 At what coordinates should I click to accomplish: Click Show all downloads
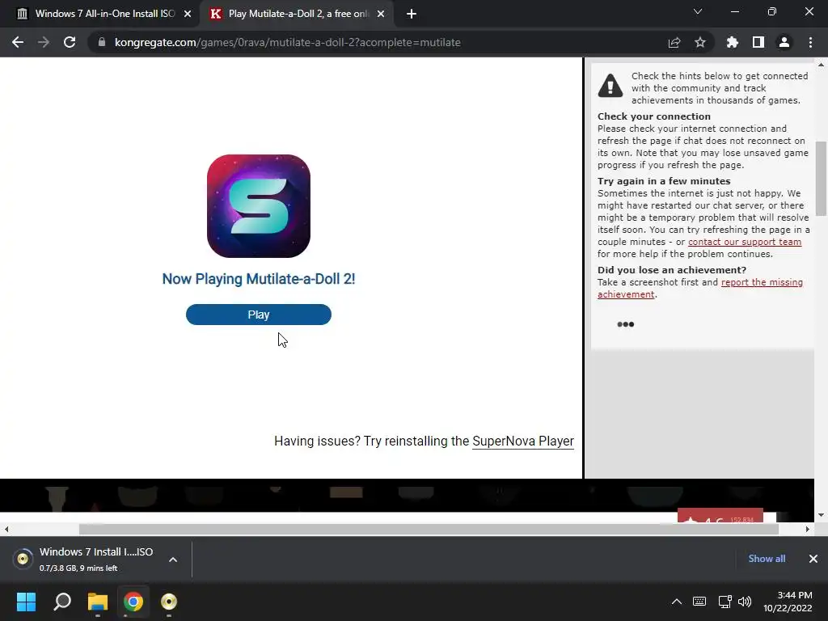click(x=767, y=559)
